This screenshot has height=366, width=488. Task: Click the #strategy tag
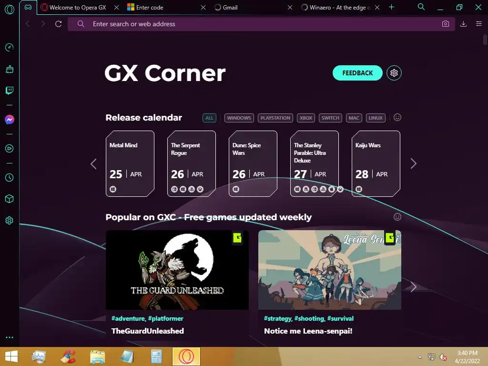(278, 318)
